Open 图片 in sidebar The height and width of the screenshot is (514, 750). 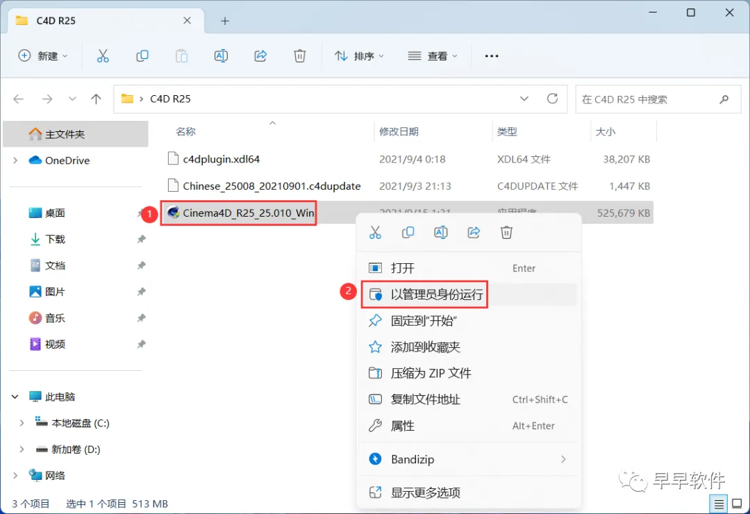point(47,292)
